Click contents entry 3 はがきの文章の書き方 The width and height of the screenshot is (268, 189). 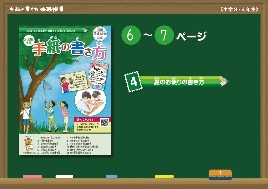coord(48,144)
